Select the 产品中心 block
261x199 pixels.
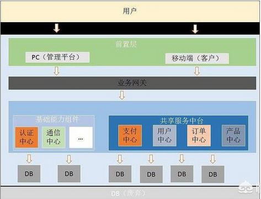[233, 135]
